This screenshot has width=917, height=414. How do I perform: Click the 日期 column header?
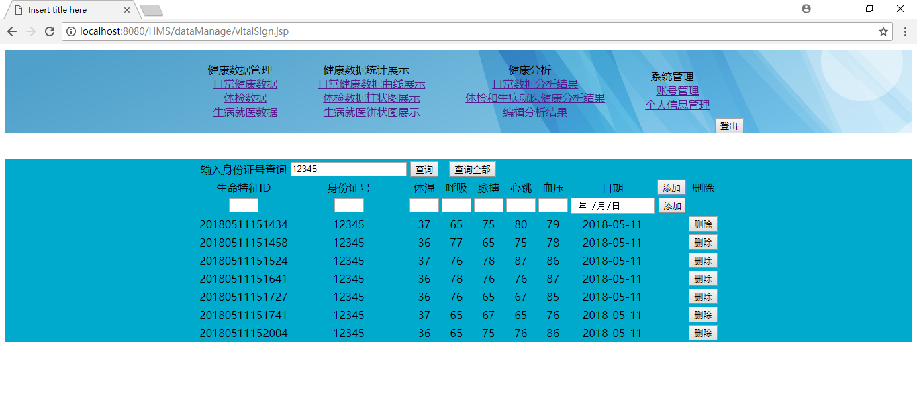pyautogui.click(x=612, y=188)
